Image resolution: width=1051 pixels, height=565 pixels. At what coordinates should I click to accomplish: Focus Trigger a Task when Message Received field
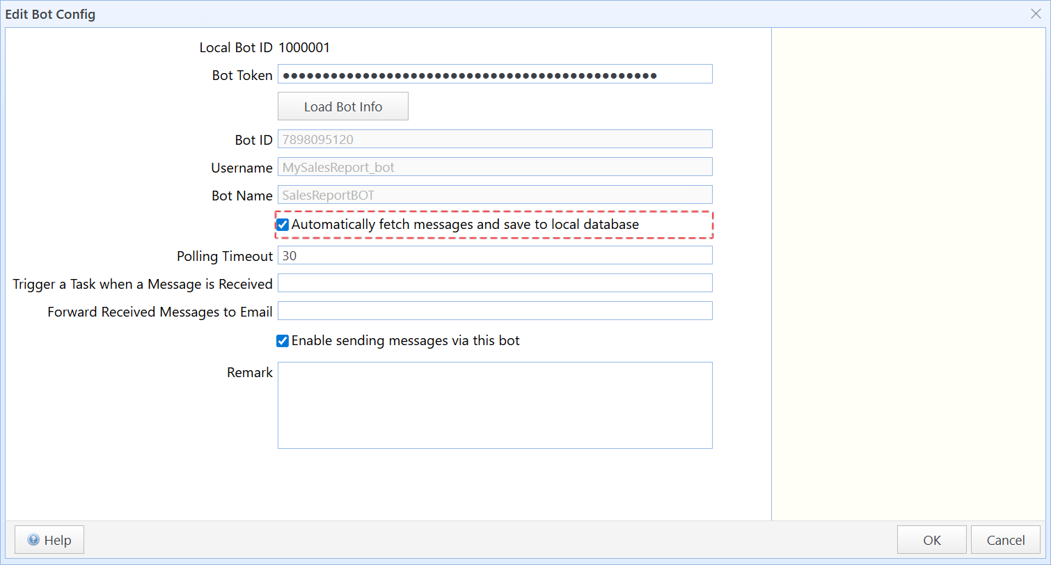[494, 283]
